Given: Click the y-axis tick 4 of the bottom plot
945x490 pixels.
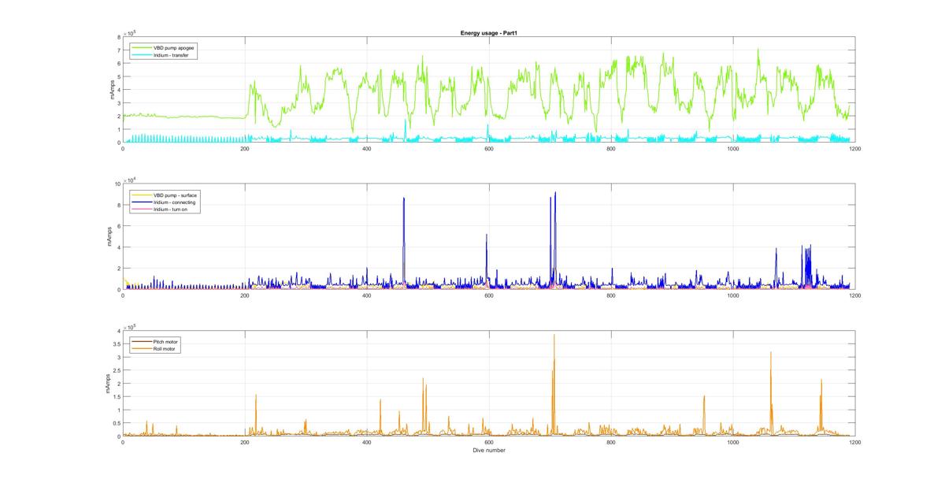Looking at the screenshot, I should click(x=119, y=330).
